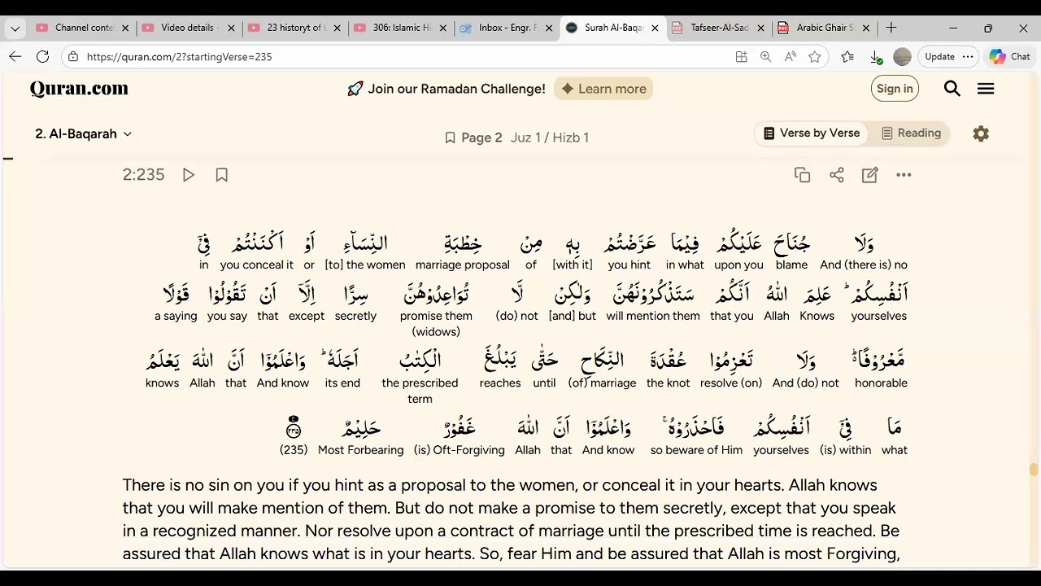Close the Tafseer-Al-Sad tab
The height and width of the screenshot is (586, 1041).
761,28
